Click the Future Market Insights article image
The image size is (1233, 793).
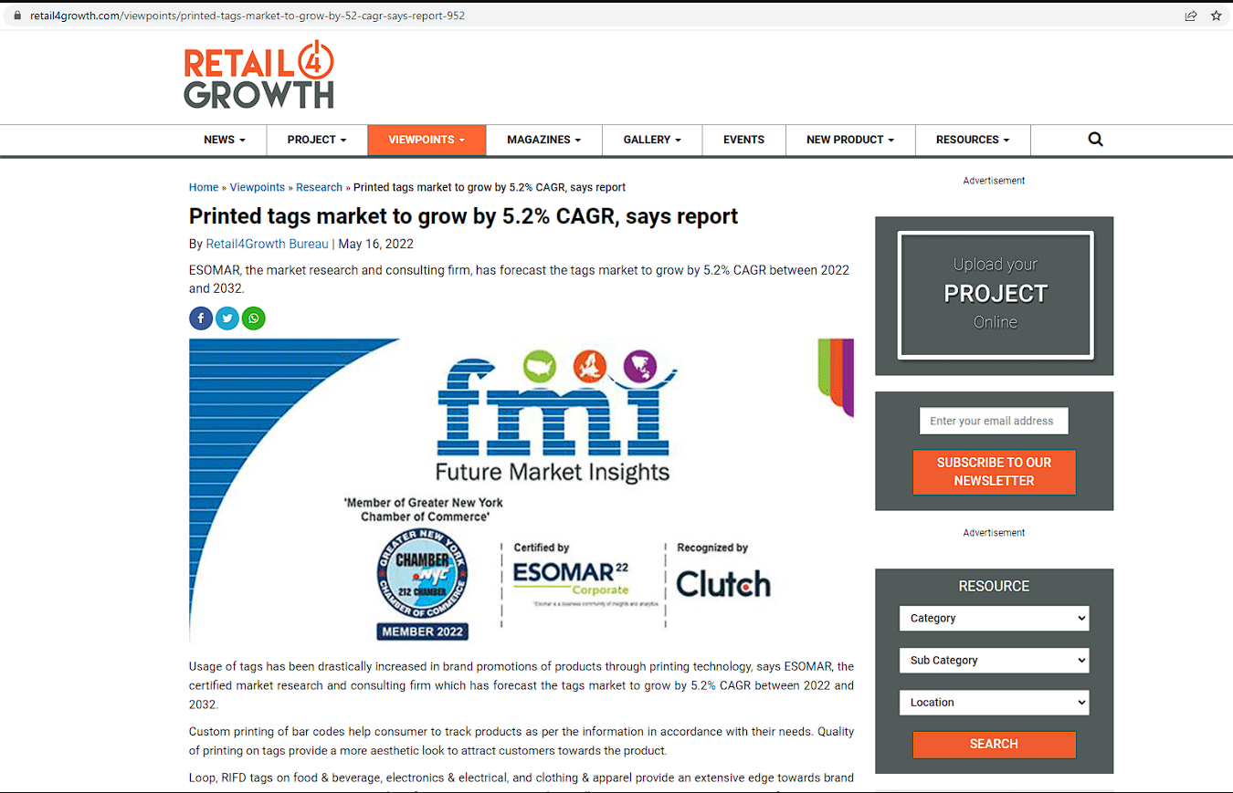tap(522, 491)
